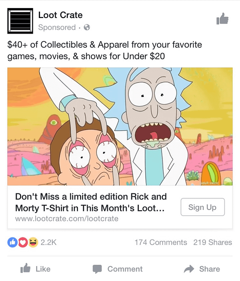Open the Loot Crate page name
This screenshot has width=240, height=281.
coord(60,15)
